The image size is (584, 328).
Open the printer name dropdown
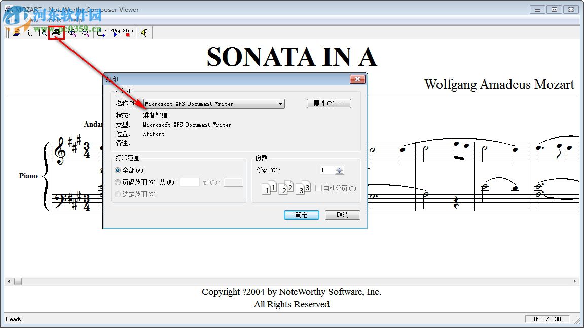[x=281, y=103]
